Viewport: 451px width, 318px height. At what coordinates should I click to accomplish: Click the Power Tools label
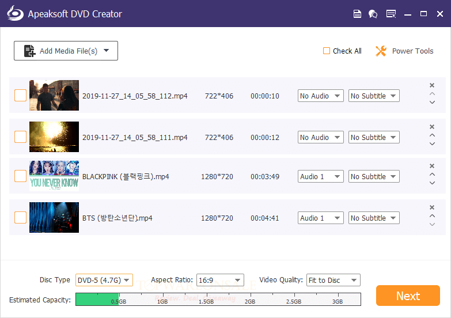(x=413, y=51)
